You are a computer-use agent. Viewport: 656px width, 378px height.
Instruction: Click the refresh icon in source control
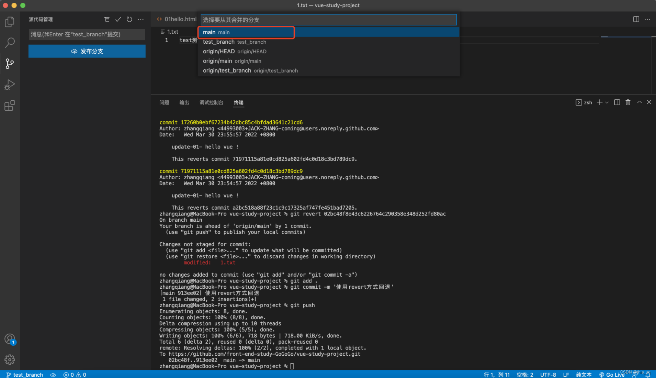(129, 20)
